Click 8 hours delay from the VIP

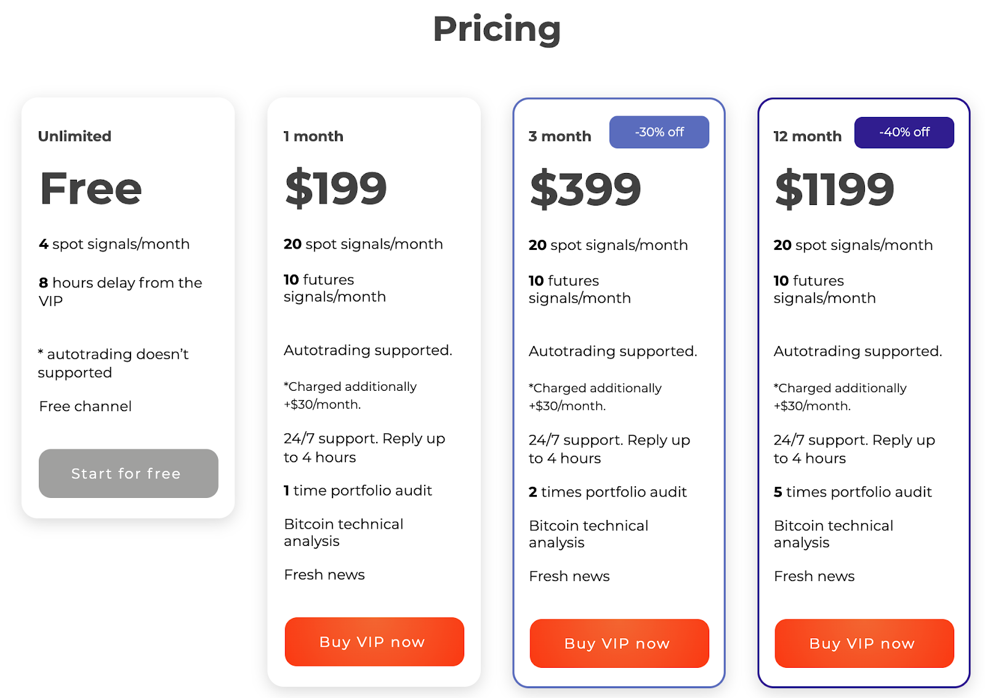click(x=120, y=291)
